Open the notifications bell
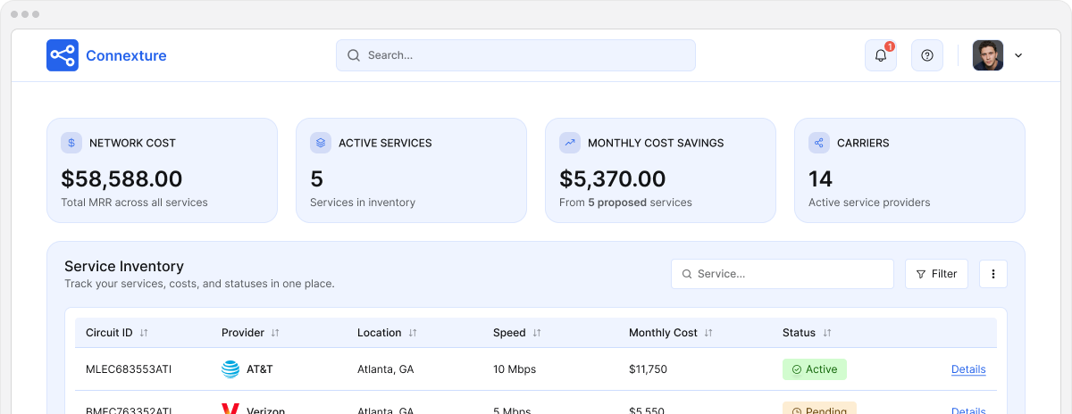 [881, 55]
